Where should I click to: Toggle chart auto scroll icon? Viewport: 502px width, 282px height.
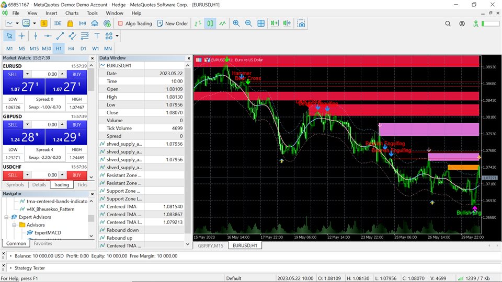pyautogui.click(x=275, y=23)
